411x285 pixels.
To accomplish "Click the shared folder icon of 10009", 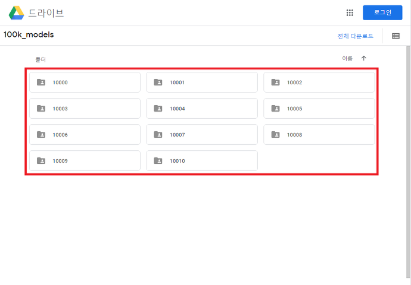I will coord(41,161).
